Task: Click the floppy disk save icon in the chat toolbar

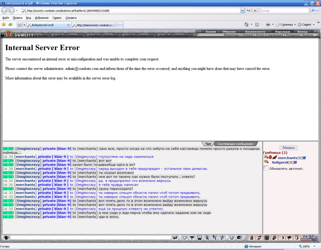Action: click(199, 237)
